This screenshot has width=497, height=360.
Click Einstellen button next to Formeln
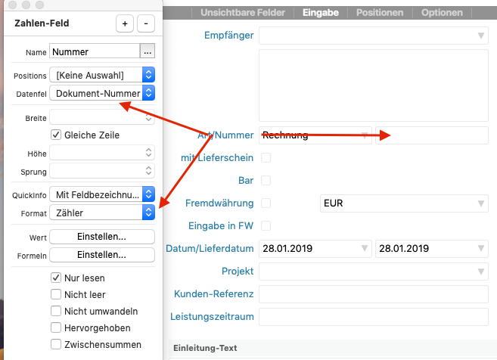click(x=101, y=255)
